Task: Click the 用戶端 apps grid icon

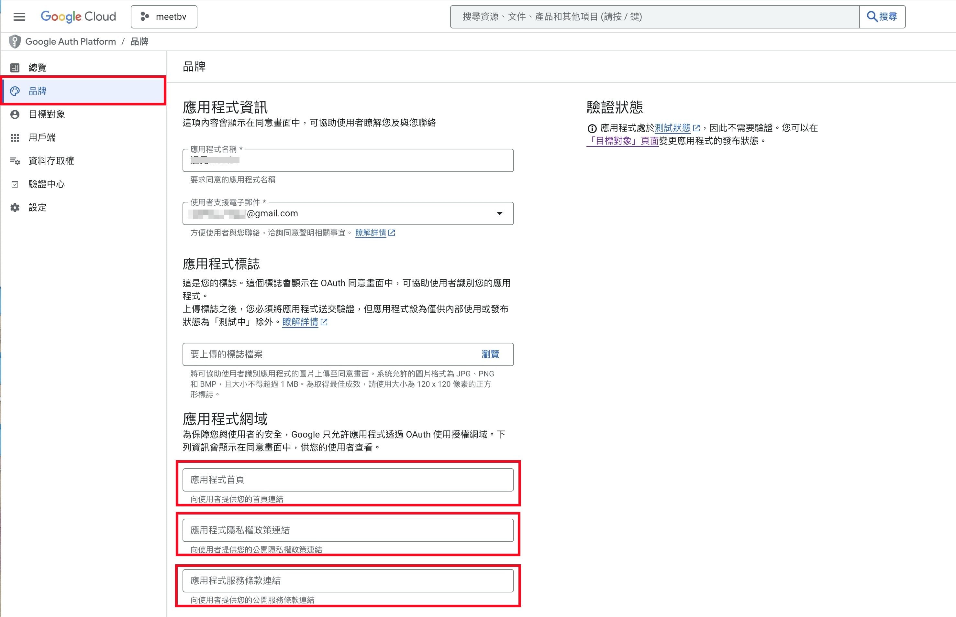Action: coord(15,138)
